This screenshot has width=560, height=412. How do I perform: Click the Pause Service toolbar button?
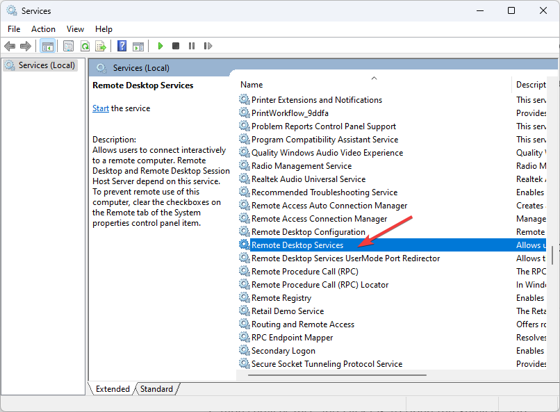coord(192,46)
